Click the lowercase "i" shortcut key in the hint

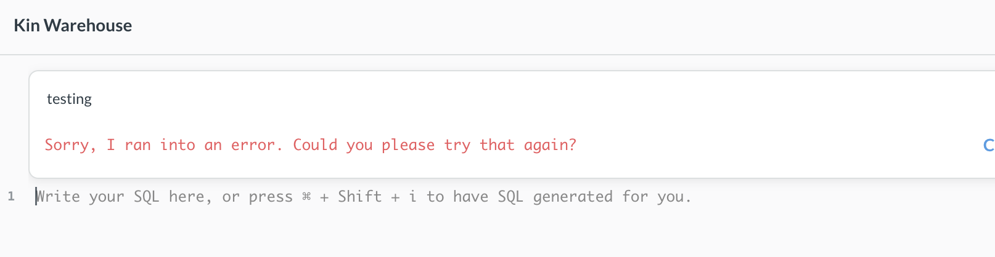tap(412, 197)
